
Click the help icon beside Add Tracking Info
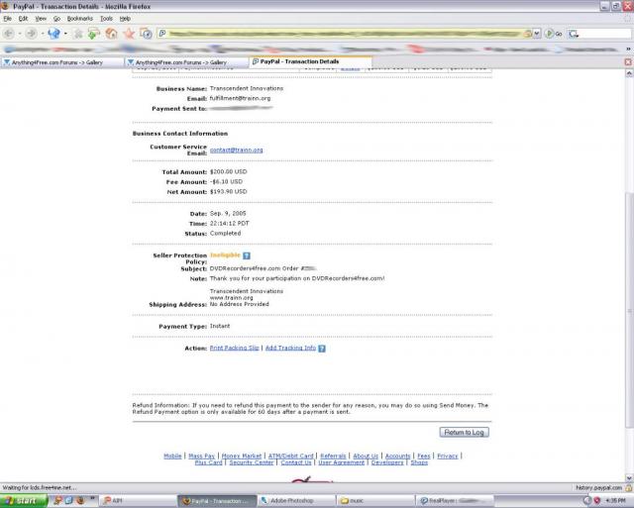coord(322,349)
